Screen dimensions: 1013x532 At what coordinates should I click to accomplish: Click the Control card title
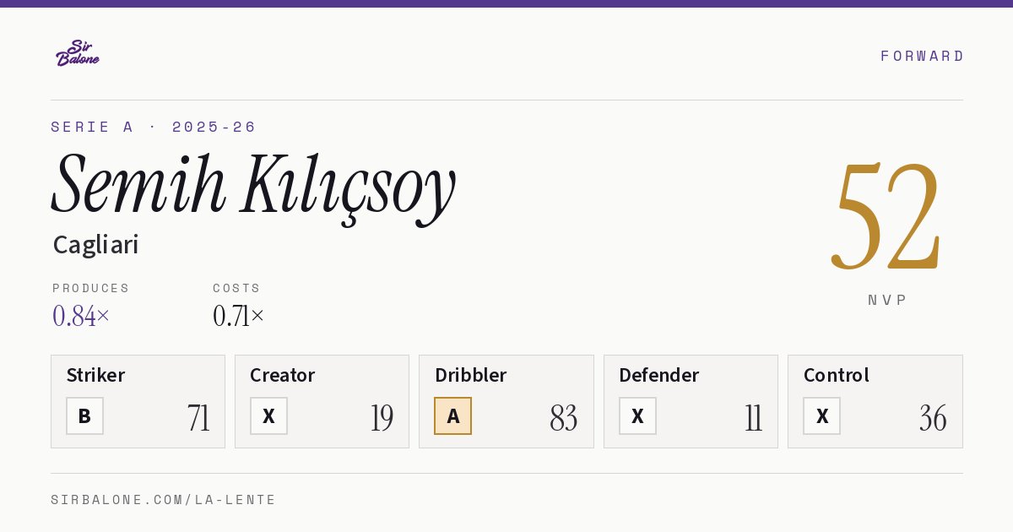pyautogui.click(x=837, y=375)
